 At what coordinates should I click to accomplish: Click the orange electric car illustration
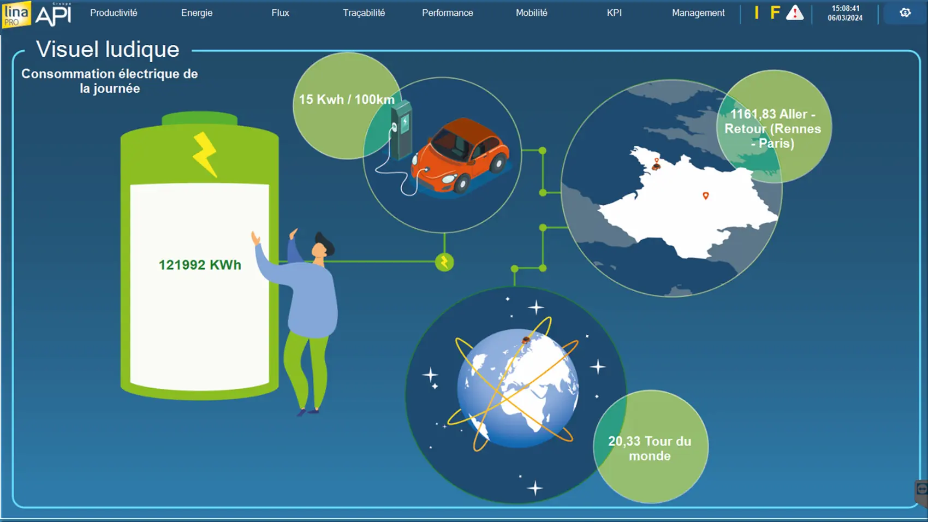(x=464, y=155)
